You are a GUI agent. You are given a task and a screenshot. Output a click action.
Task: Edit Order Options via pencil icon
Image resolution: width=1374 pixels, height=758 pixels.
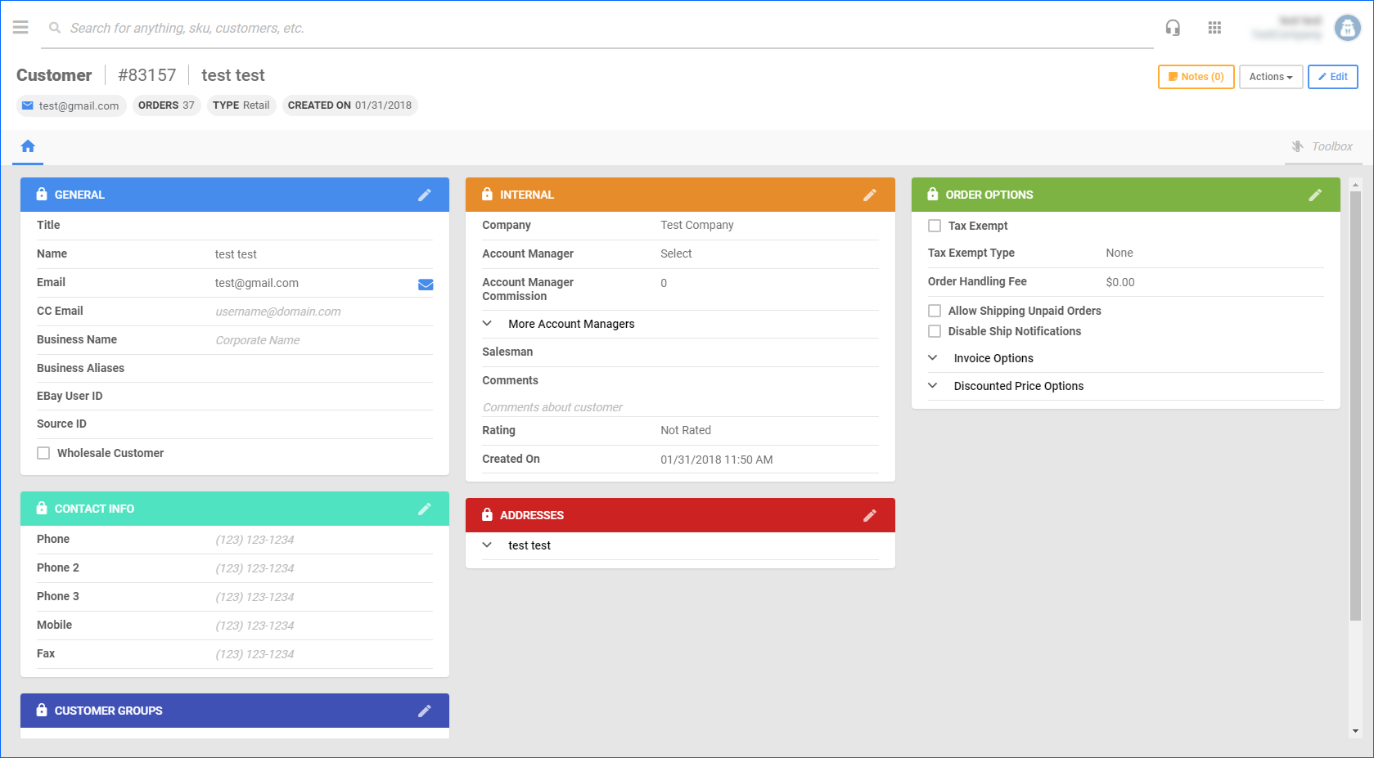(x=1315, y=195)
